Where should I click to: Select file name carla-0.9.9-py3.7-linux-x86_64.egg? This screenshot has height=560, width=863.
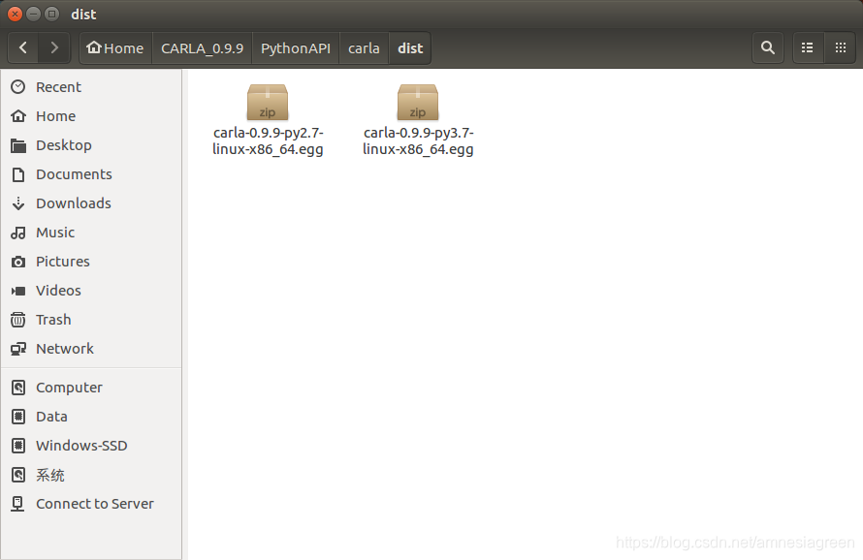418,141
